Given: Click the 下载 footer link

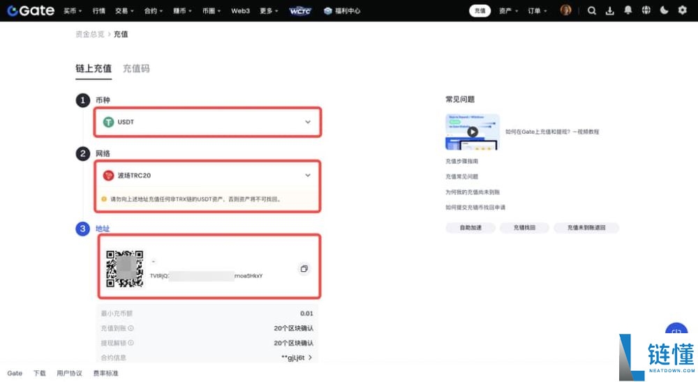Looking at the screenshot, I should pyautogui.click(x=40, y=373).
